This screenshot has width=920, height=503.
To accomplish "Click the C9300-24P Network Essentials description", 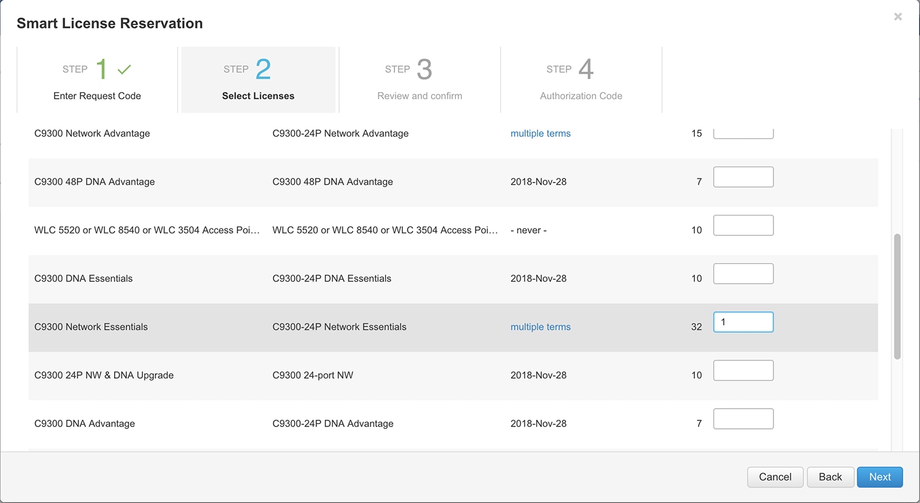I will coord(339,327).
